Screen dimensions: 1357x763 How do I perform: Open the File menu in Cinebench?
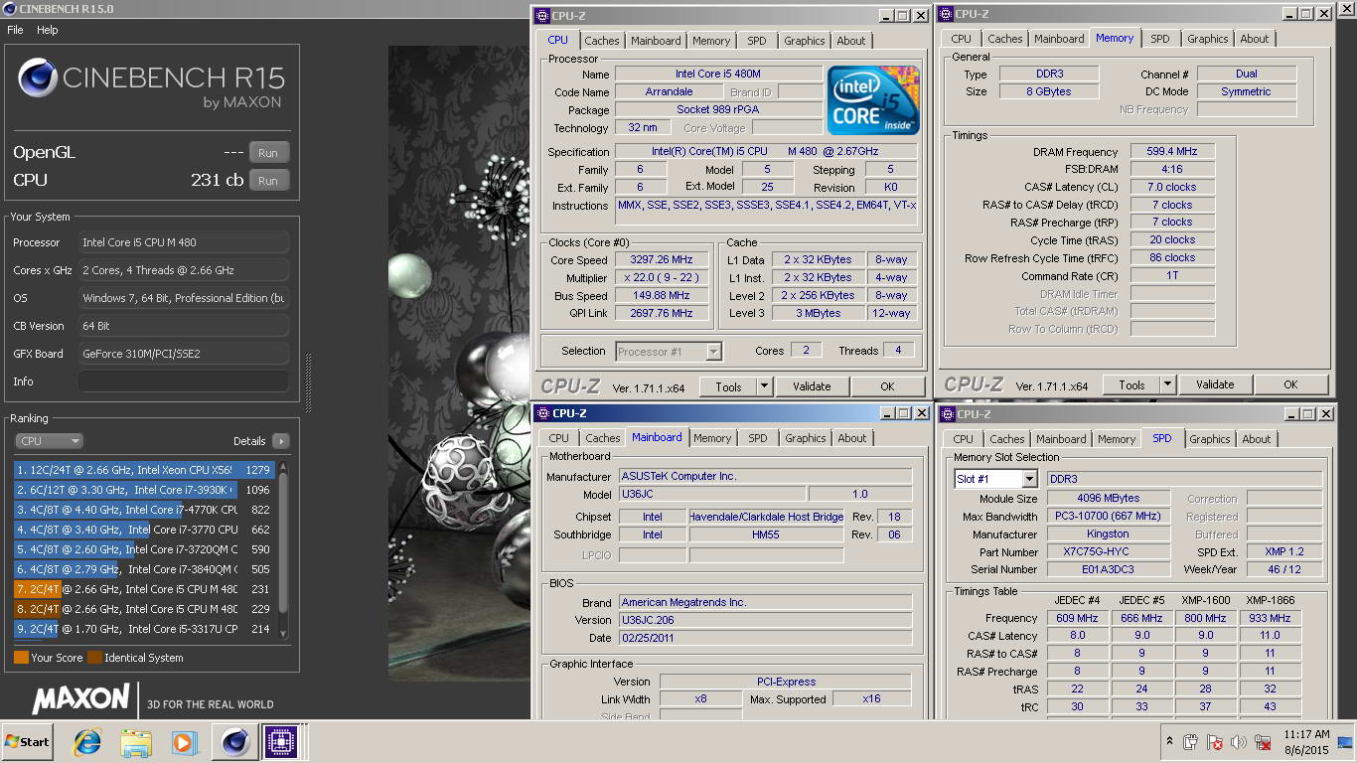(x=15, y=30)
